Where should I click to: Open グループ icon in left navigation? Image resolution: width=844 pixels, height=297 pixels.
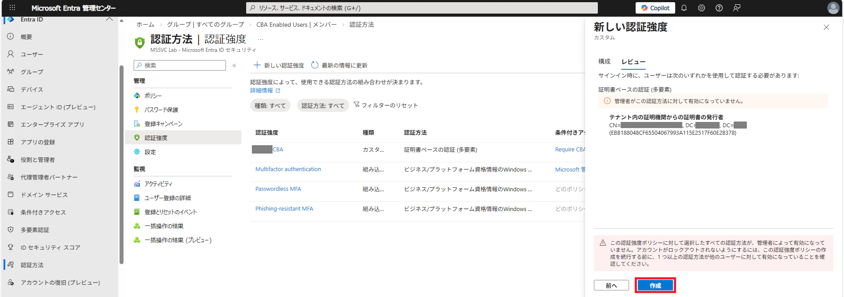click(11, 72)
